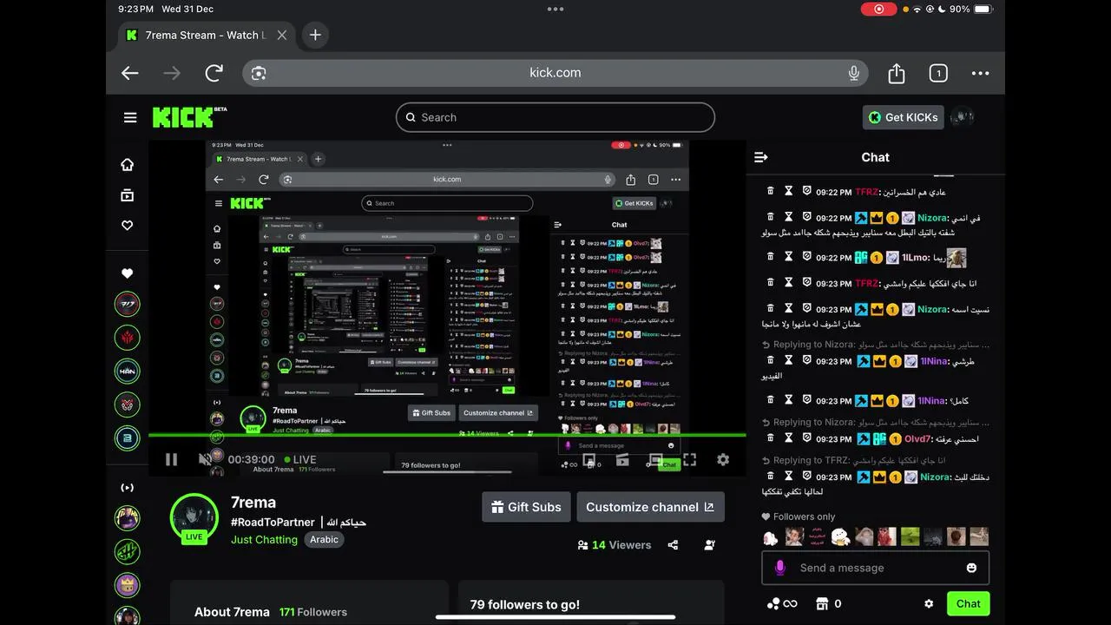Click the 14 Viewers count
This screenshot has width=1111, height=625.
(x=614, y=545)
